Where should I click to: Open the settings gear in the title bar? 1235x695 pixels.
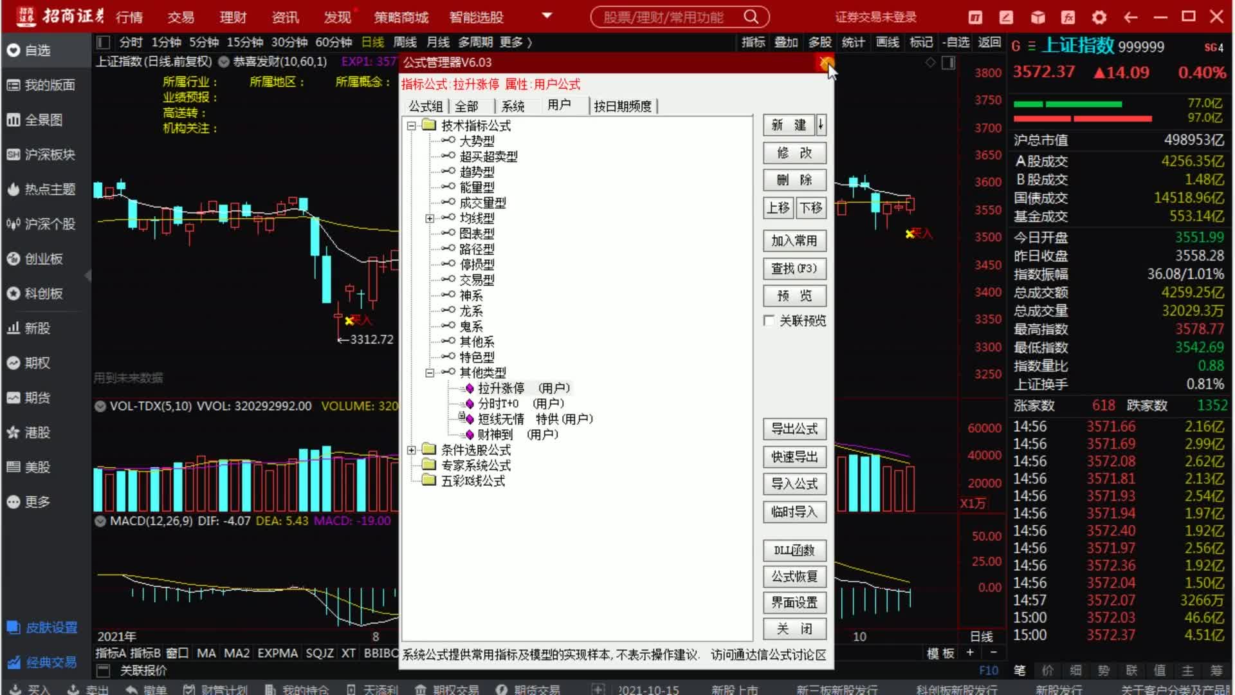(x=1099, y=17)
